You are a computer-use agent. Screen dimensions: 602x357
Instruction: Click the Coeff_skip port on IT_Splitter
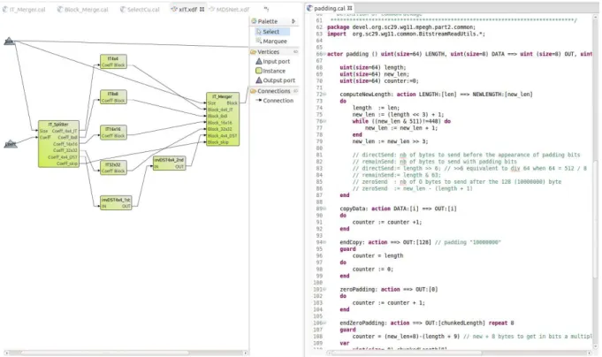[x=67, y=163]
